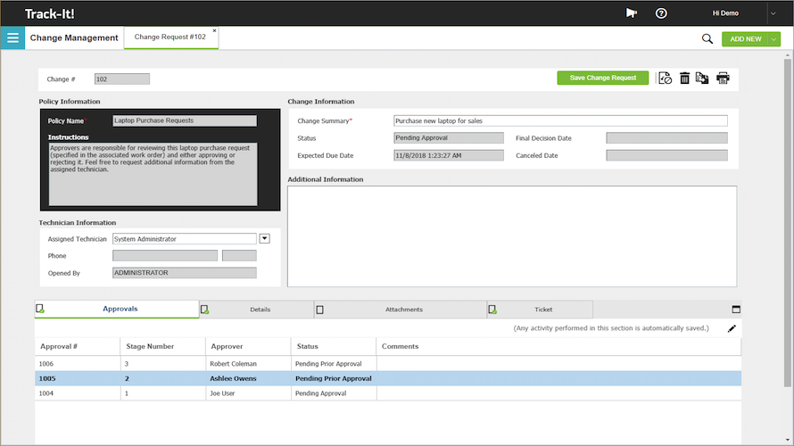Screen dimensions: 794x446
Task: Open the hamburger navigation menu
Action: tap(12, 38)
